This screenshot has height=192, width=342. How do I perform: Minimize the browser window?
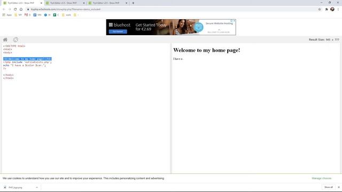322,3
